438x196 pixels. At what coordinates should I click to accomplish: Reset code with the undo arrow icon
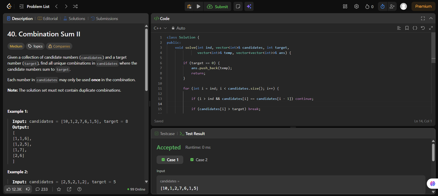click(x=423, y=28)
